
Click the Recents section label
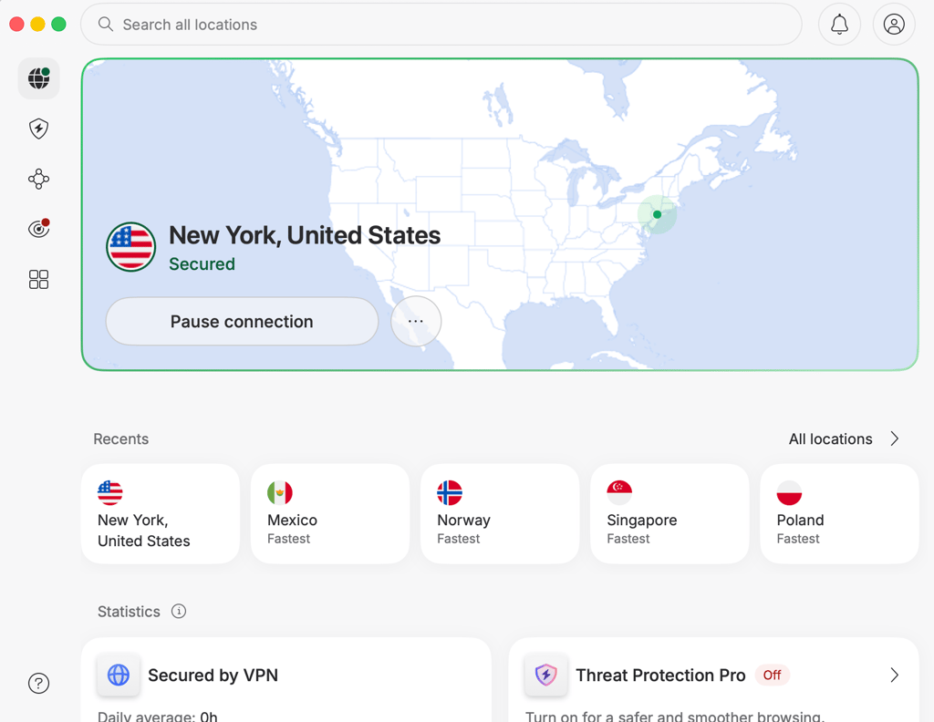[x=121, y=439]
